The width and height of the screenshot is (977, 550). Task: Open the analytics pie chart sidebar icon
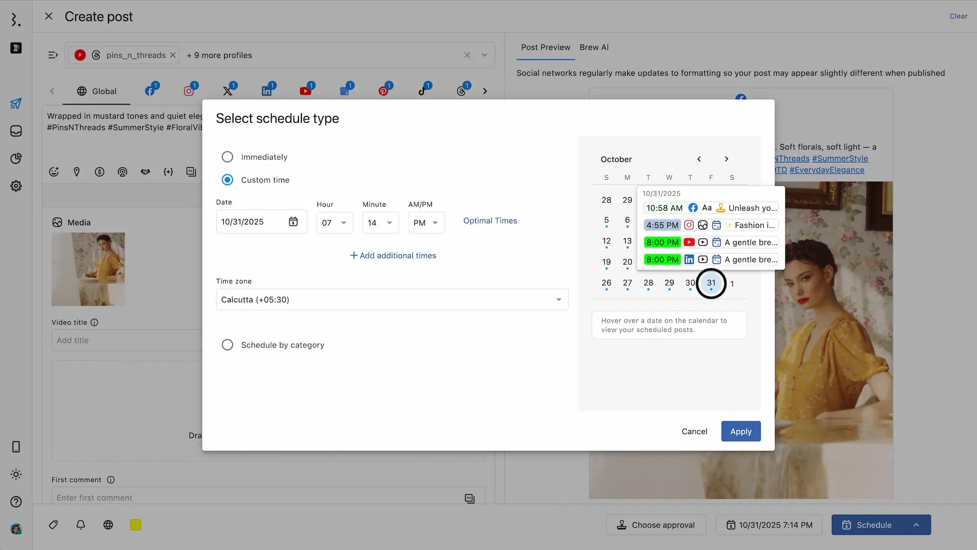pos(16,158)
